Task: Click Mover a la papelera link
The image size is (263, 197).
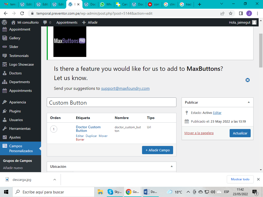Action: pyautogui.click(x=199, y=133)
